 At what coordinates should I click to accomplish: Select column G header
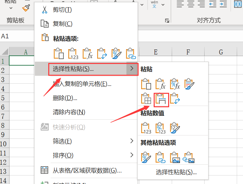click(221, 52)
